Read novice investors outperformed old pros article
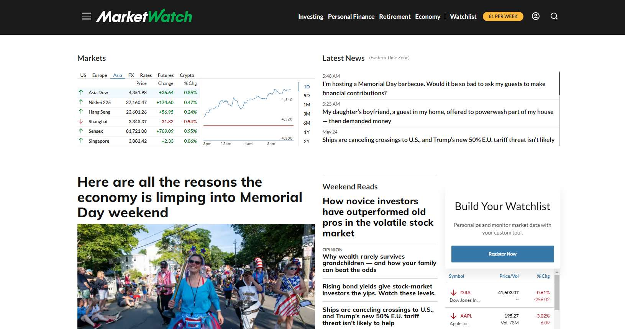Screen dimensions: 625x329 pos(378,217)
